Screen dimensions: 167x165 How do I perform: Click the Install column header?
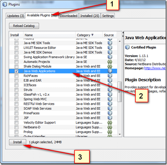[16, 35]
